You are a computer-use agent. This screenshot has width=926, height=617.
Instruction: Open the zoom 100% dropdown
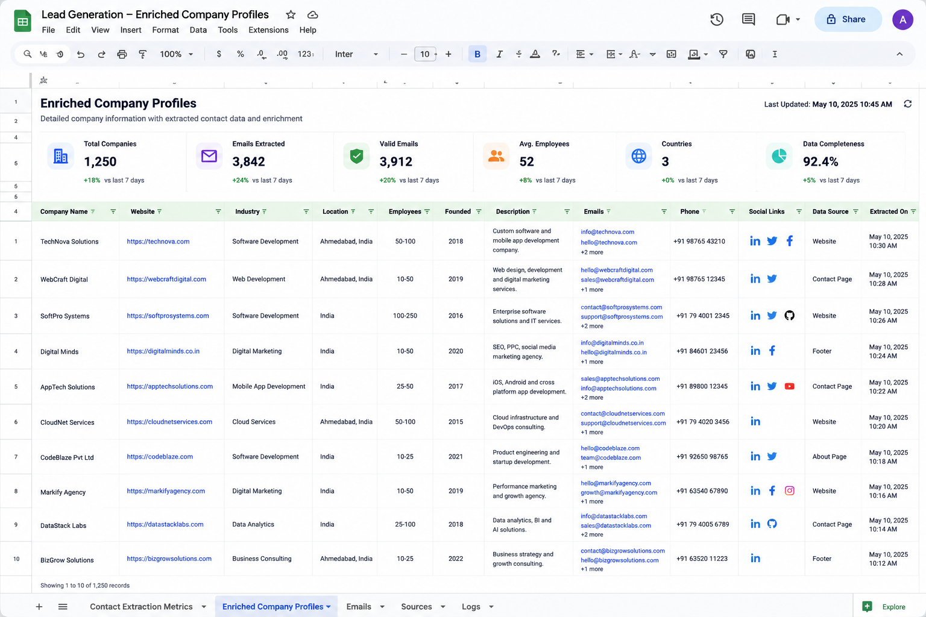click(x=177, y=54)
